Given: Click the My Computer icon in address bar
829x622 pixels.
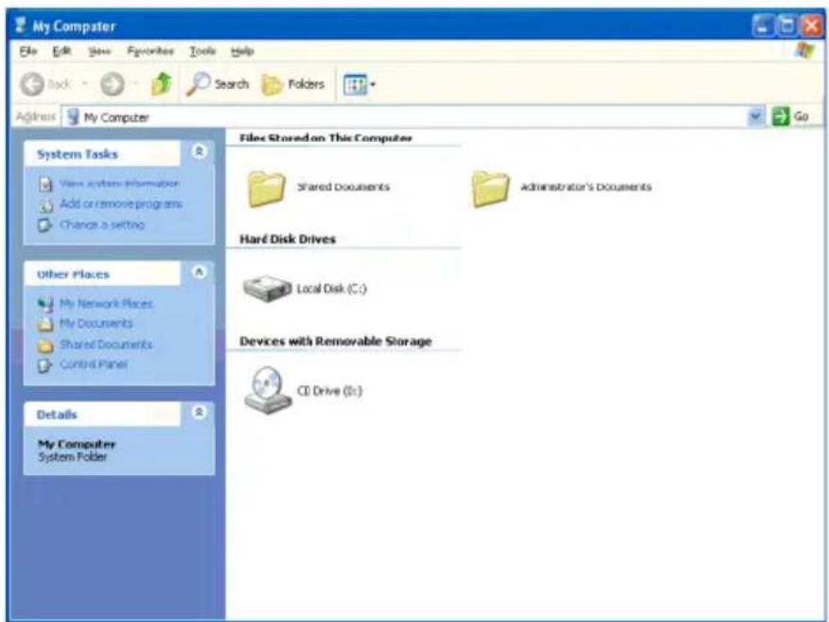Looking at the screenshot, I should tap(74, 116).
